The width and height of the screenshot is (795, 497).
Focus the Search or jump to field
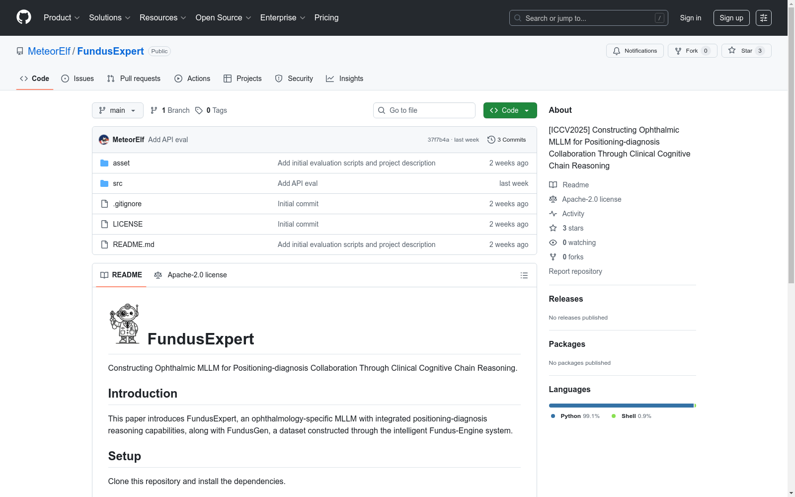pyautogui.click(x=589, y=18)
